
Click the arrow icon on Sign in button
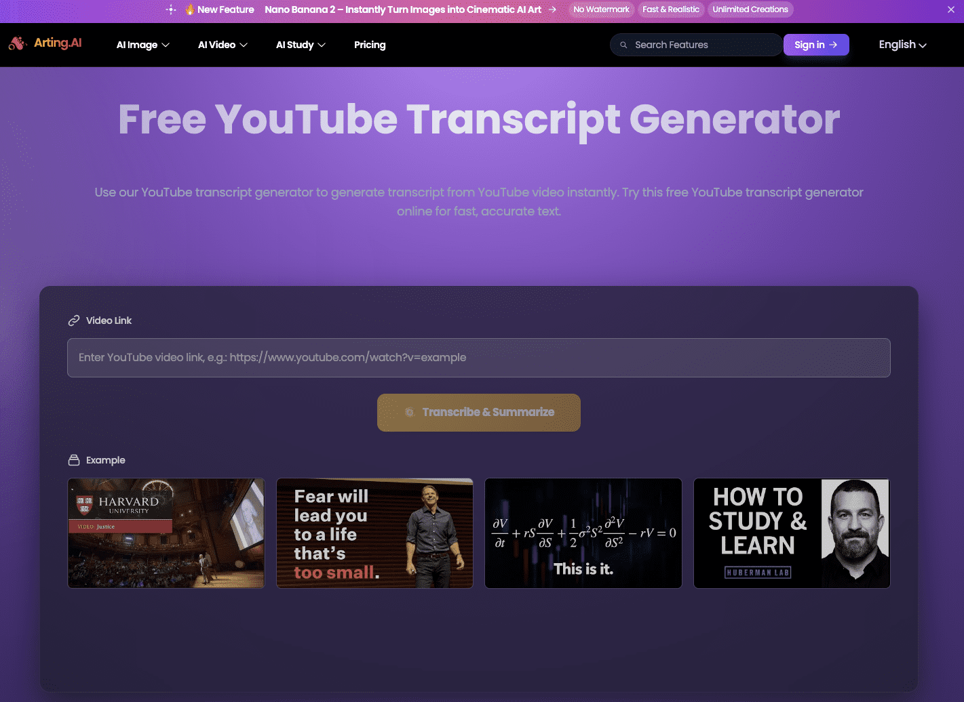point(833,45)
